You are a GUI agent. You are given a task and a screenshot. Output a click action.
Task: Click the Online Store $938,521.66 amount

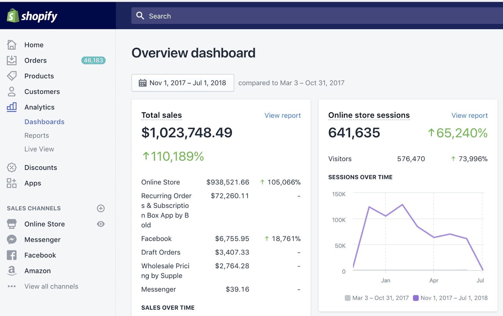(x=228, y=182)
